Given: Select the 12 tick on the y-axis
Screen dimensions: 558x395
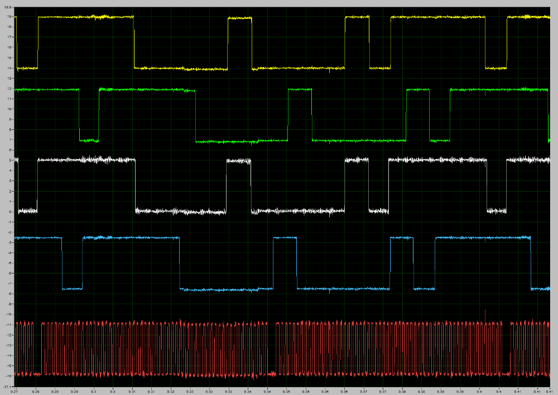Looking at the screenshot, I should [9, 89].
